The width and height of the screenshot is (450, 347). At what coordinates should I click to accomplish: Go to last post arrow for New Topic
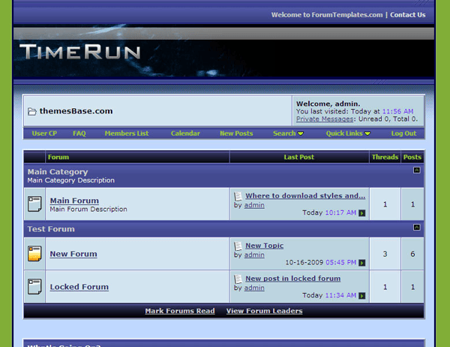tap(362, 263)
